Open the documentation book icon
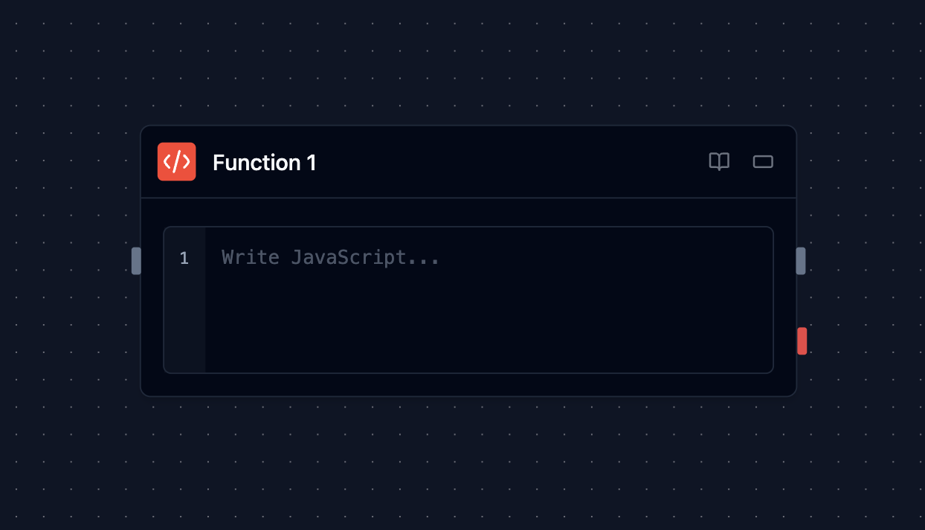 point(719,161)
